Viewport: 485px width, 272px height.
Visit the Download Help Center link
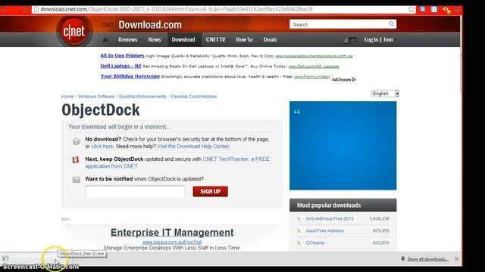point(193,147)
